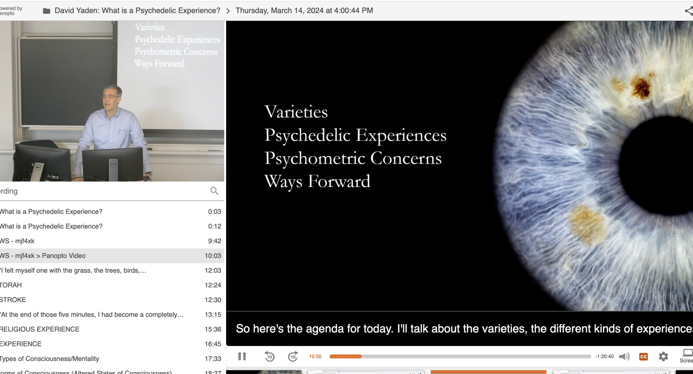Image resolution: width=693 pixels, height=374 pixels.
Task: Click the search recording input field
Action: pos(104,191)
